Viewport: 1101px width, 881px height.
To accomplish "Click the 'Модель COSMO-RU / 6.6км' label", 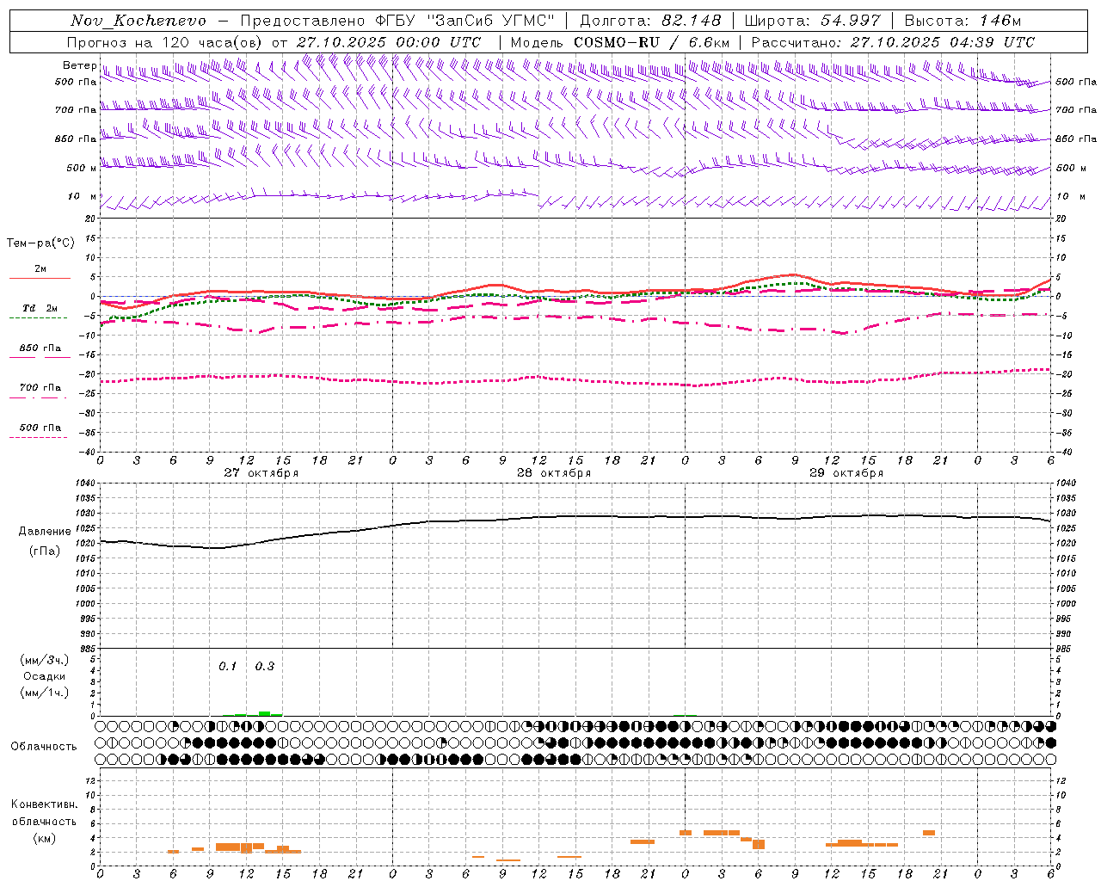I will (620, 42).
